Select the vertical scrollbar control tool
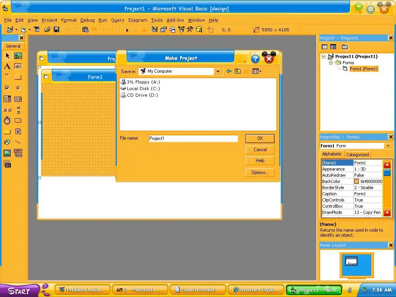The width and height of the screenshot is (396, 297). pyautogui.click(x=18, y=109)
